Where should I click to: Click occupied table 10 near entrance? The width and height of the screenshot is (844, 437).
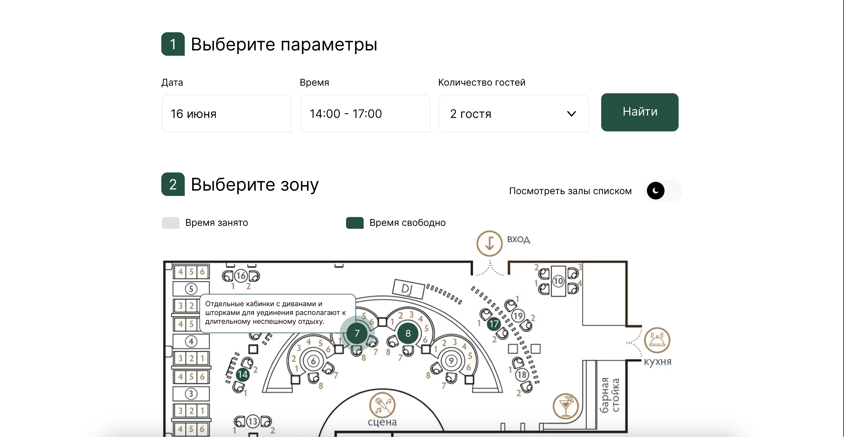558,281
